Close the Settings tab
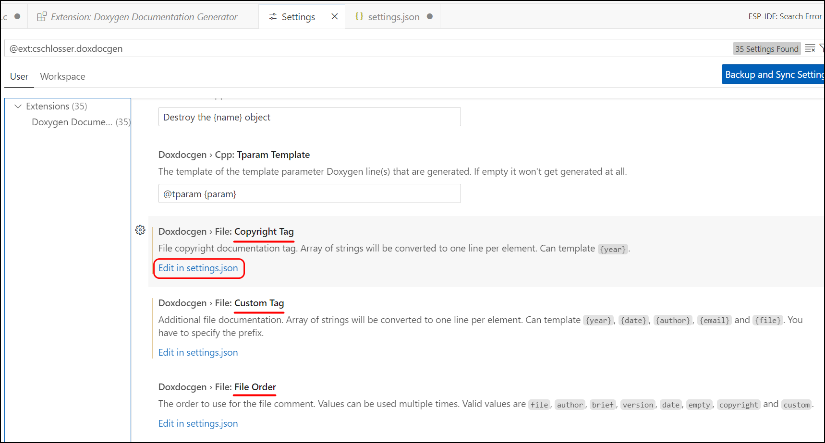 pos(334,16)
